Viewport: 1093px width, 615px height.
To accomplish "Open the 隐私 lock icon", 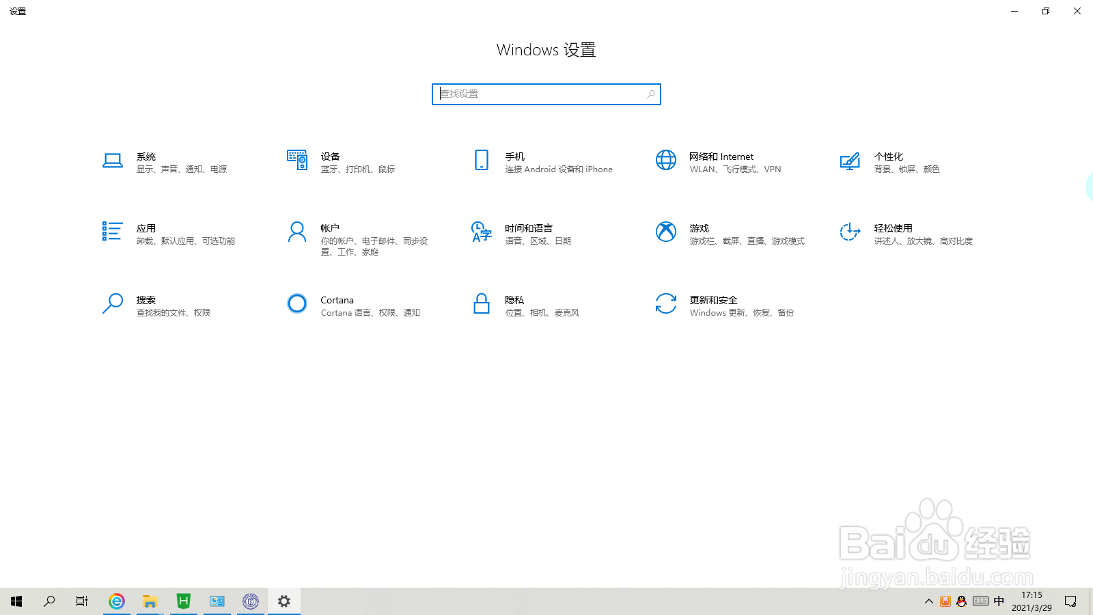I will click(482, 303).
